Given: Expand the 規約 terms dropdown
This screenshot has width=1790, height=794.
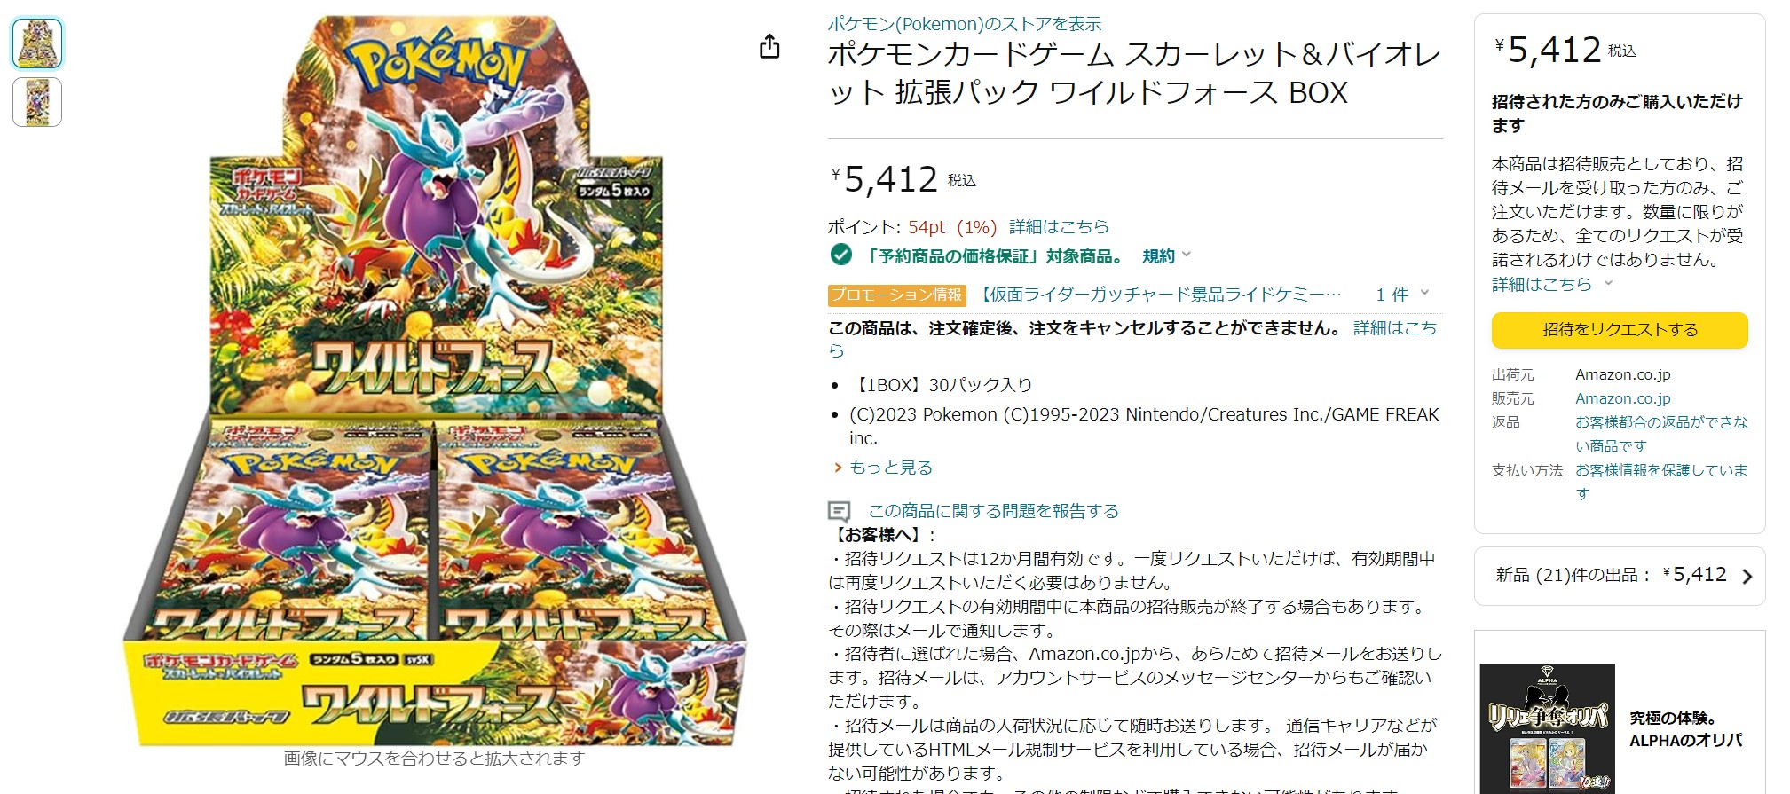Looking at the screenshot, I should pos(1166,256).
